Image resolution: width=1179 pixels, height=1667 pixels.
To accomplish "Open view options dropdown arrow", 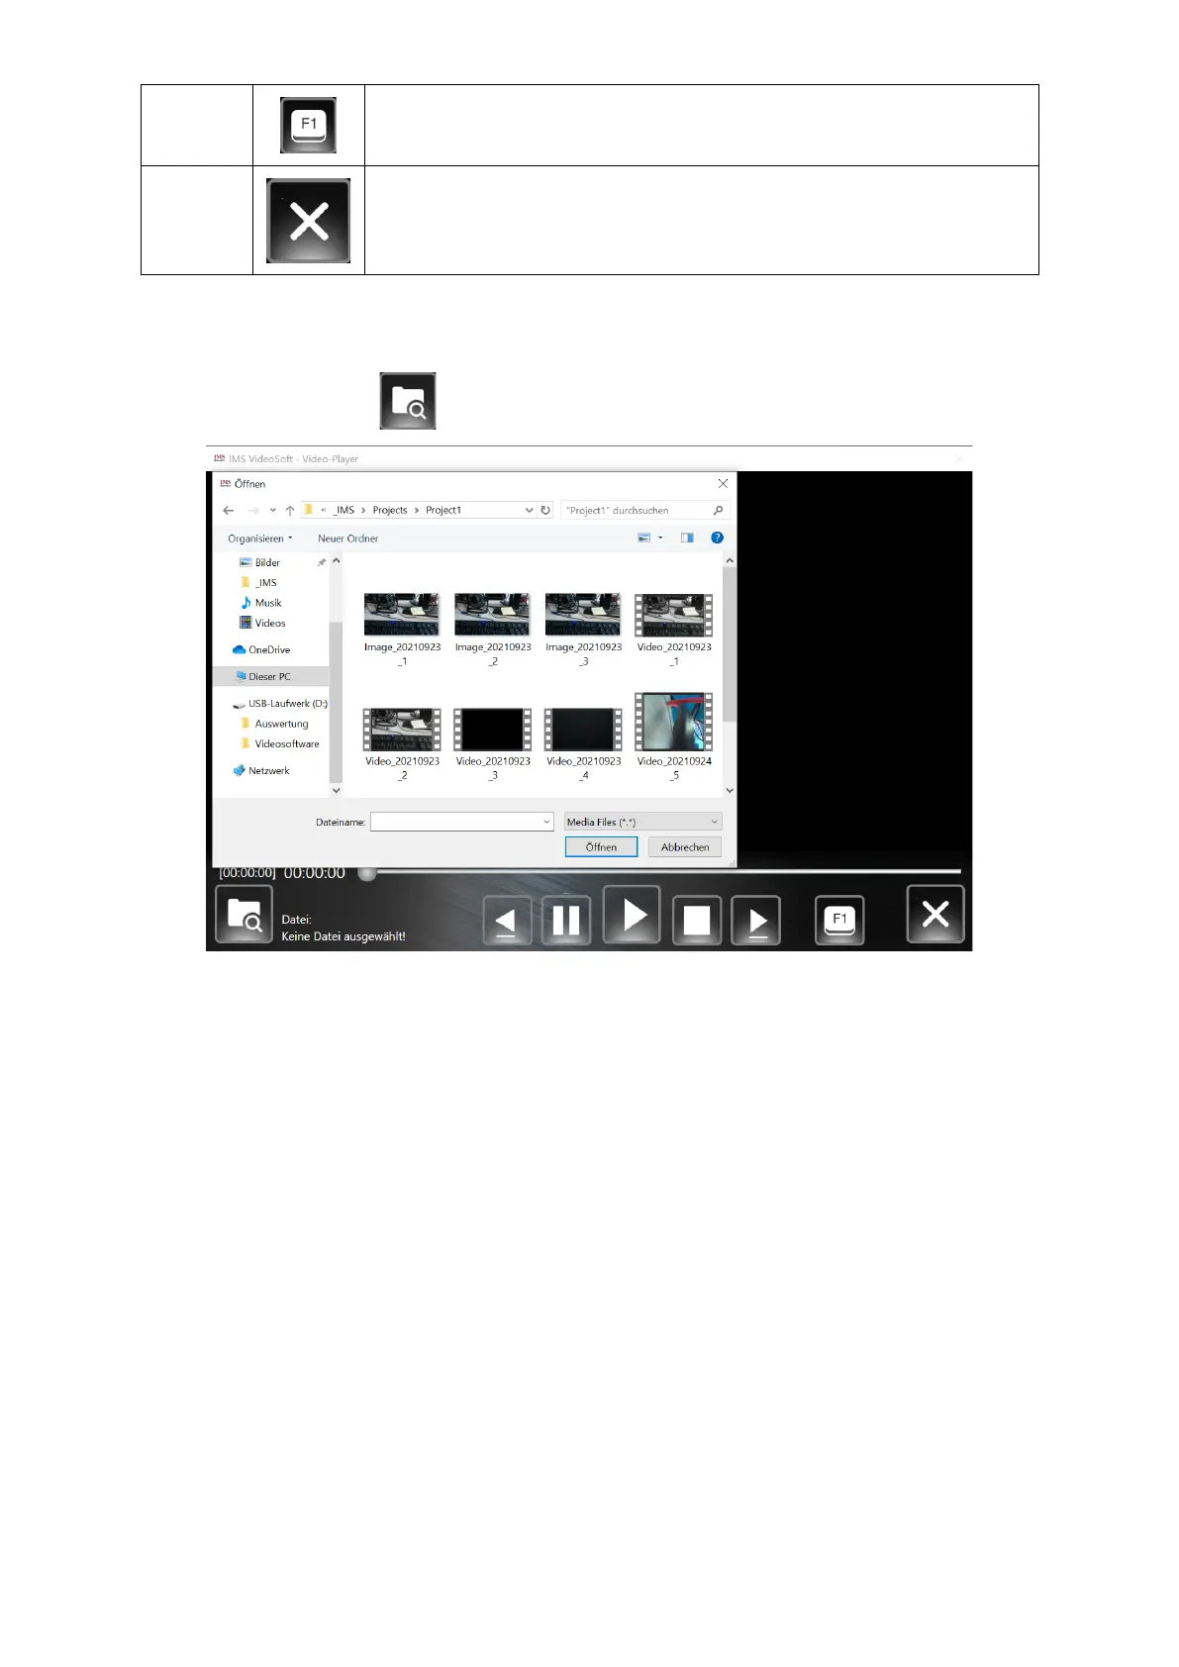I will tap(660, 538).
